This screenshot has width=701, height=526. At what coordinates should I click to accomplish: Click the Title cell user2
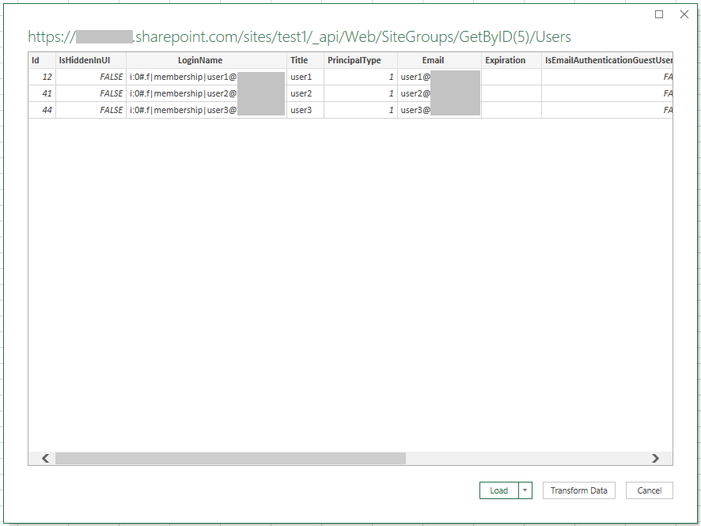coord(305,93)
